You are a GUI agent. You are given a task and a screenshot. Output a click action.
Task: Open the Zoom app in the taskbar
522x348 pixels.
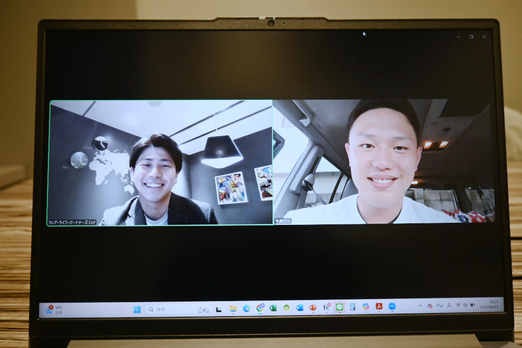392,307
